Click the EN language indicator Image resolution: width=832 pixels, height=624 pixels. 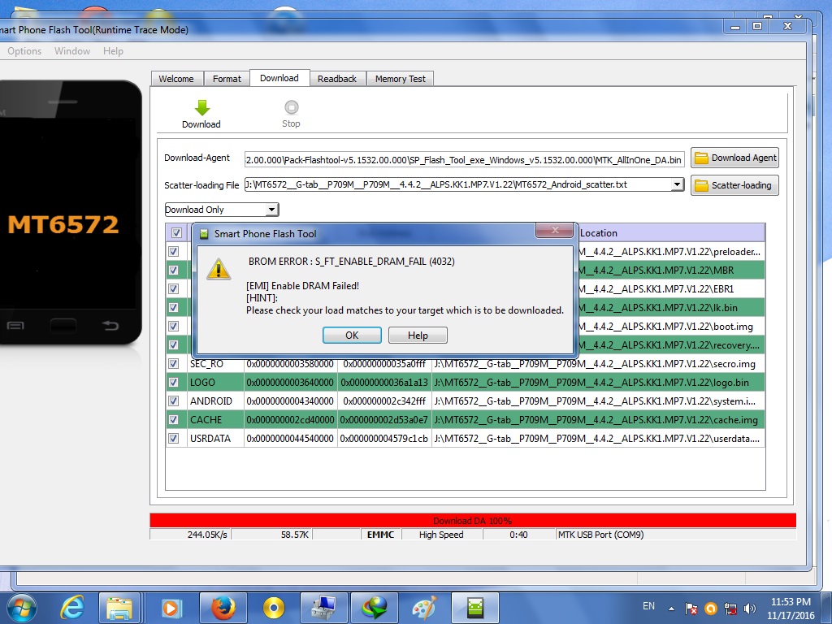(648, 606)
